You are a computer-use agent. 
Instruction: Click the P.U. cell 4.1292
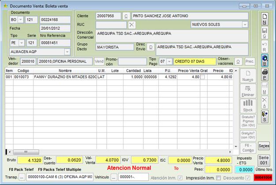click(168, 77)
